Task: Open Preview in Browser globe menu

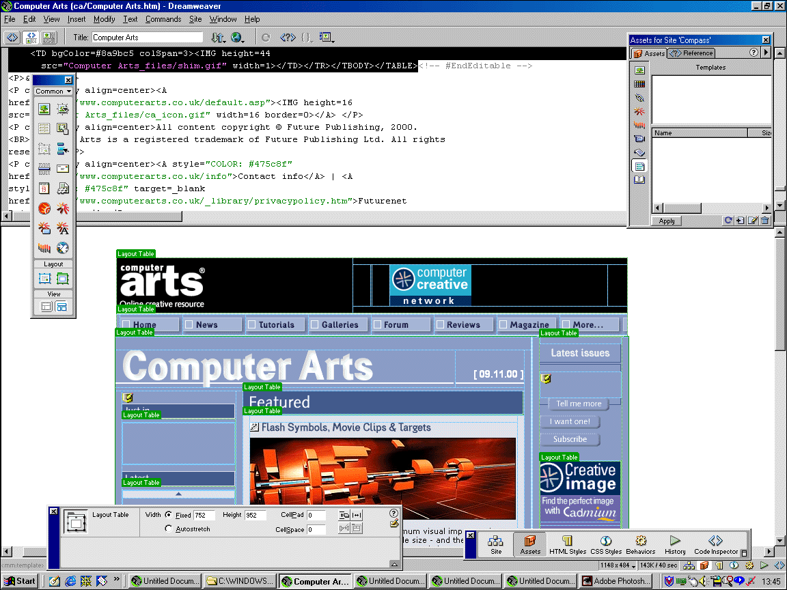Action: click(238, 37)
